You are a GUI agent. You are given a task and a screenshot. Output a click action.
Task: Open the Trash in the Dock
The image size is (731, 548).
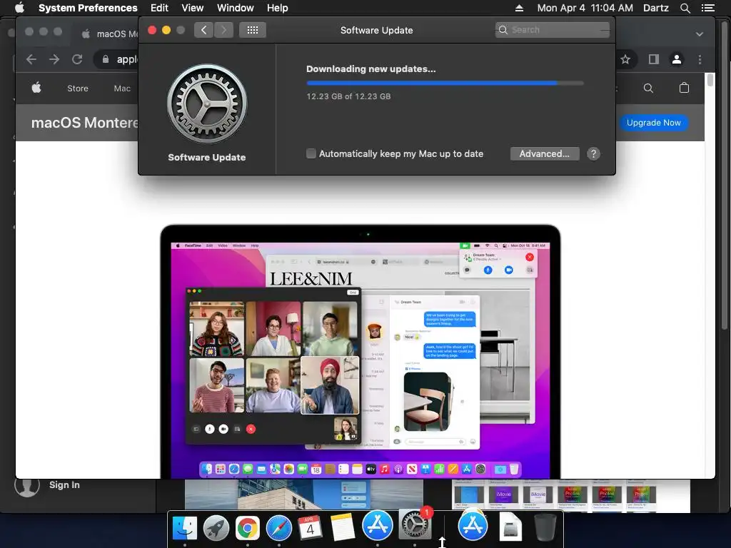click(545, 527)
